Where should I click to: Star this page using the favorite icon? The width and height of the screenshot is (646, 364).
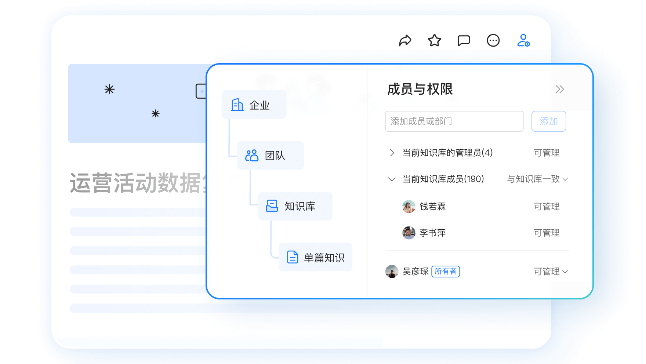pyautogui.click(x=434, y=40)
